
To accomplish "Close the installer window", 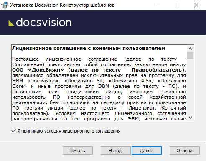I will 196,5.
